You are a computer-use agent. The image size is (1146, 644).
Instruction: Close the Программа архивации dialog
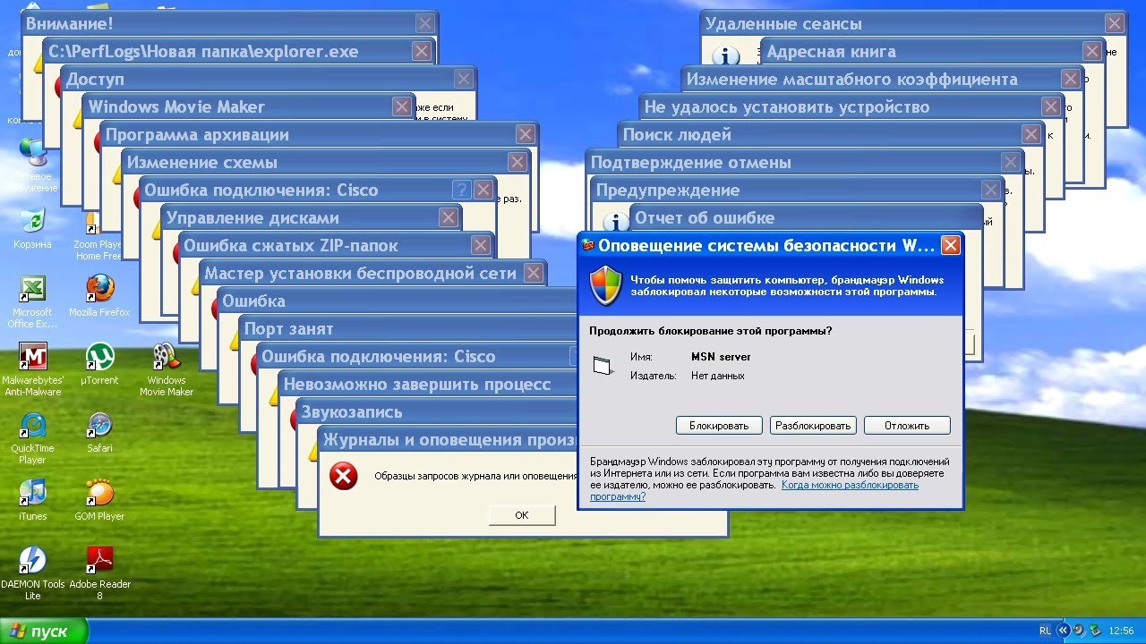point(526,134)
